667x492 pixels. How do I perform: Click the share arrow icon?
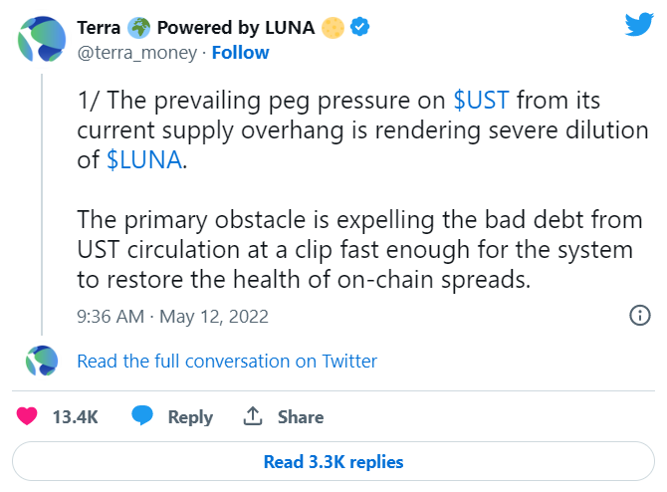tap(253, 416)
